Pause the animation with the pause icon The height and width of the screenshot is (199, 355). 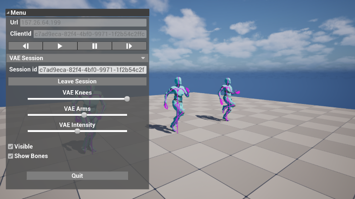(x=94, y=46)
